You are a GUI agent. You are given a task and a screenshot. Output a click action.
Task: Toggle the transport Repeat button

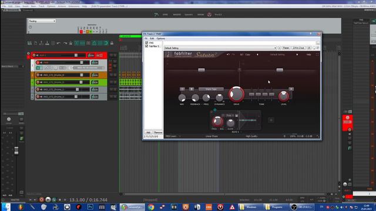point(54,199)
